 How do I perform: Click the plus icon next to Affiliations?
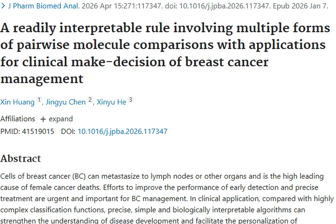click(43, 119)
